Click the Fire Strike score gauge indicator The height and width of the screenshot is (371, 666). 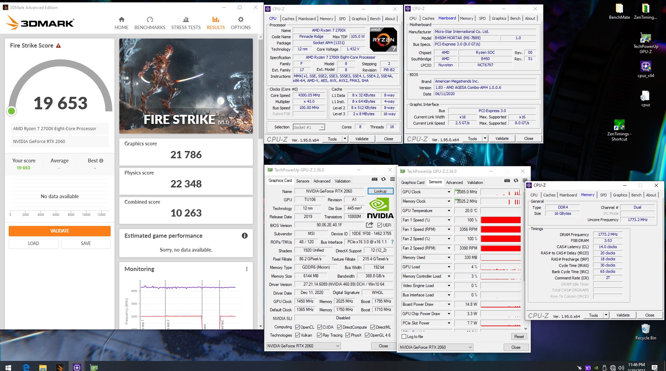pos(11,111)
